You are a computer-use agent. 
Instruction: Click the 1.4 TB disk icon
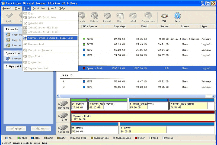click(x=63, y=115)
